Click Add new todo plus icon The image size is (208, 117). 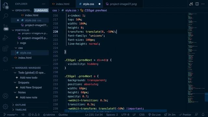[x=17, y=78]
